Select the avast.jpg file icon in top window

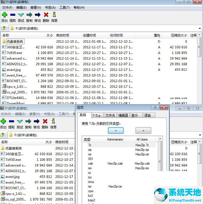pos(4,70)
